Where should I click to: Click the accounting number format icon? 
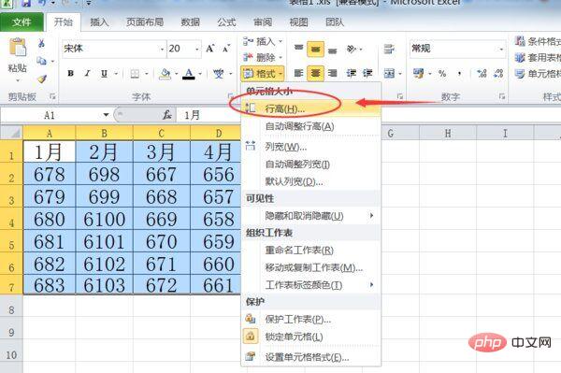pyautogui.click(x=418, y=73)
